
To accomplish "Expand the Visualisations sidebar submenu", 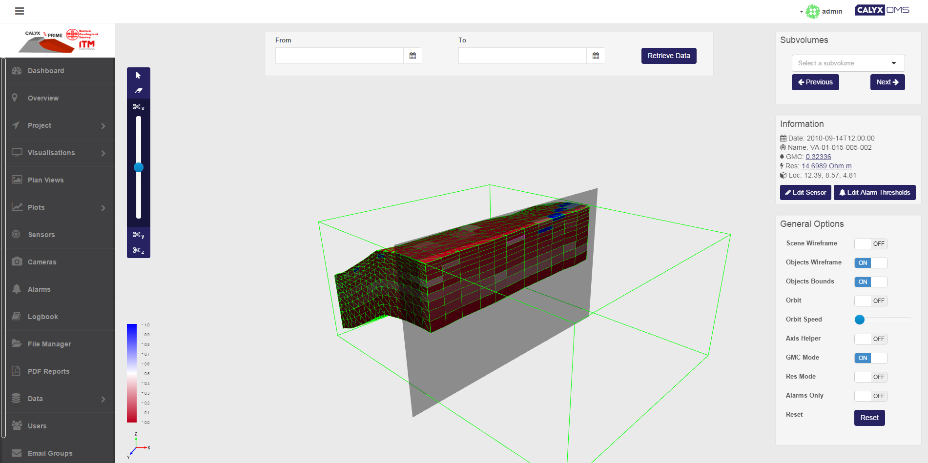I will pos(59,153).
